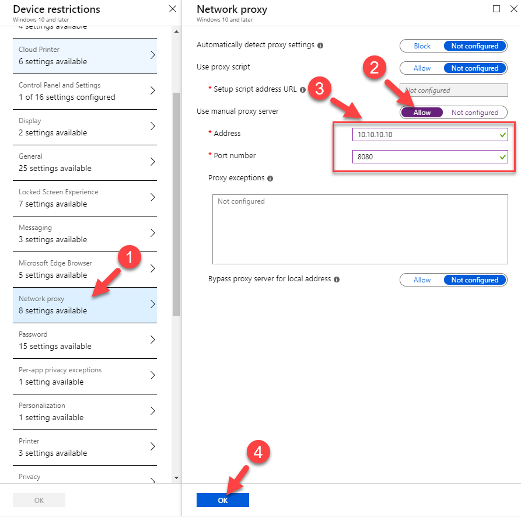
Task: Click info icon beside Setup script address URL
Action: point(303,90)
